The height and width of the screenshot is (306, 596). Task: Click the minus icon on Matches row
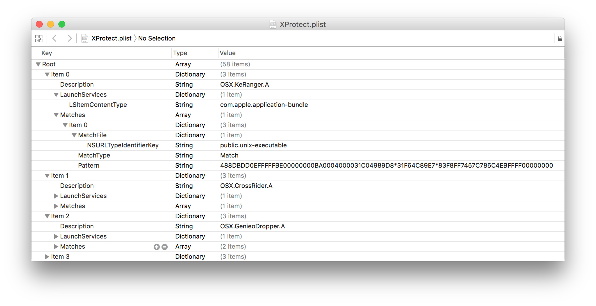(x=165, y=247)
